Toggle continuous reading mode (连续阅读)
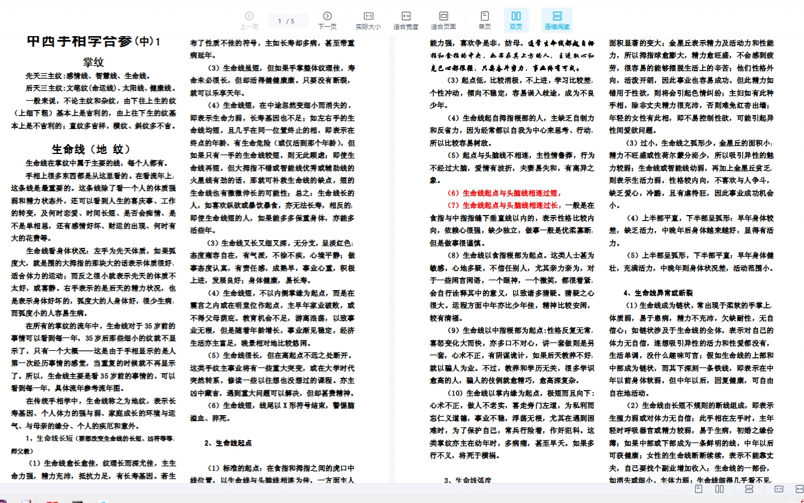 click(x=557, y=20)
